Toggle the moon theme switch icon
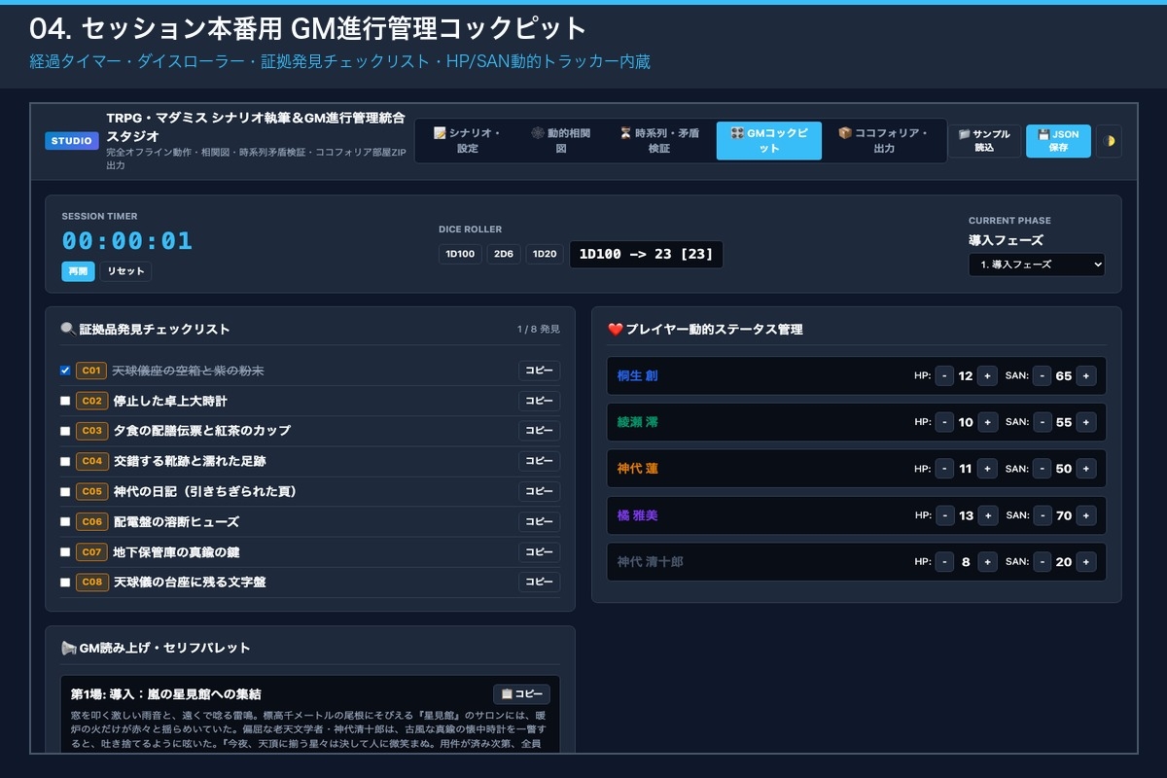 pyautogui.click(x=1109, y=141)
